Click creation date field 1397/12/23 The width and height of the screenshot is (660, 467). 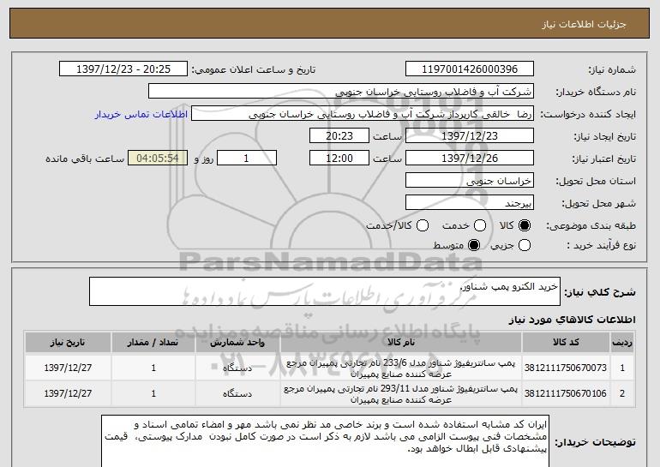(470, 136)
